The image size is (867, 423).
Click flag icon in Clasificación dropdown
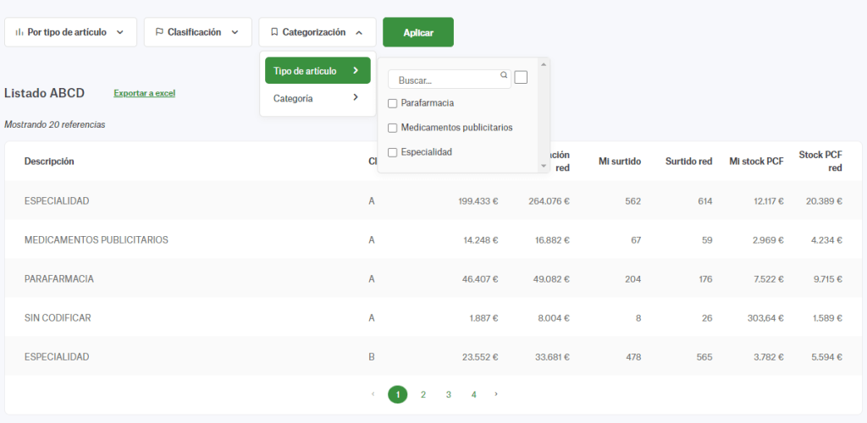[159, 32]
